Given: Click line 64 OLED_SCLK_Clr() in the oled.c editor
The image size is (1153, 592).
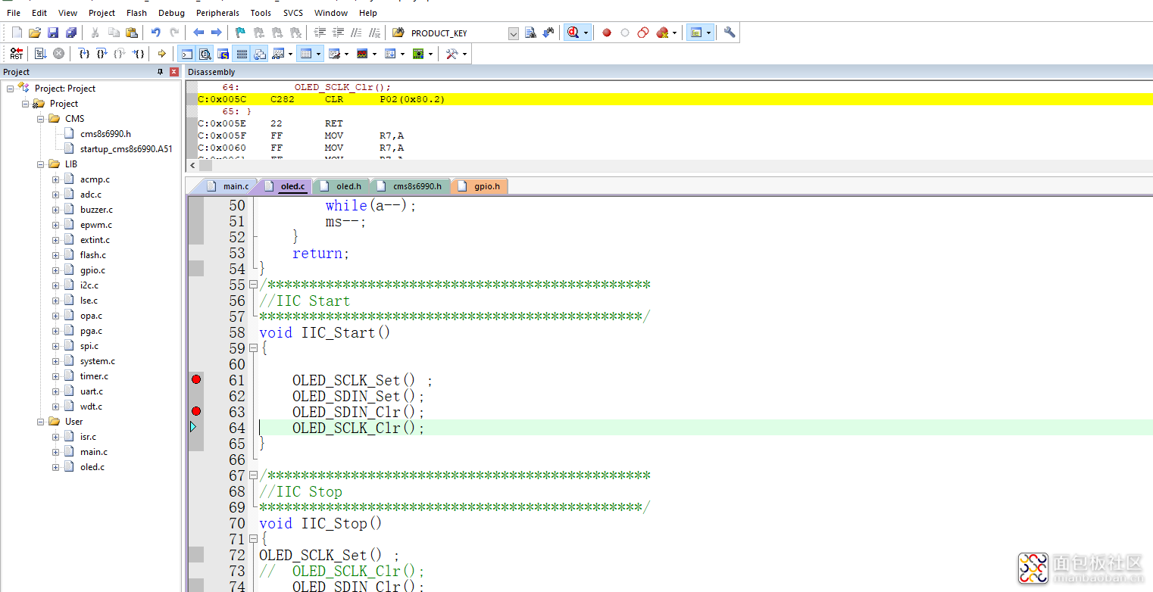Looking at the screenshot, I should (x=358, y=428).
